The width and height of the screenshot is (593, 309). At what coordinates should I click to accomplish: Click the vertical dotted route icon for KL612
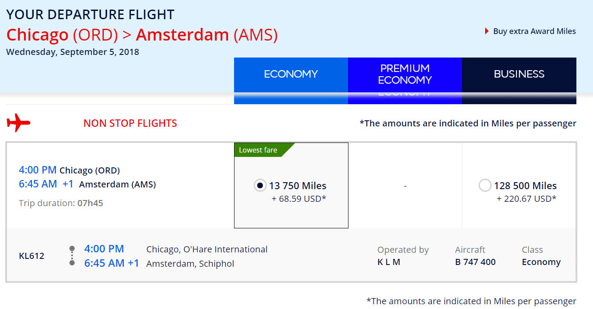point(72,256)
